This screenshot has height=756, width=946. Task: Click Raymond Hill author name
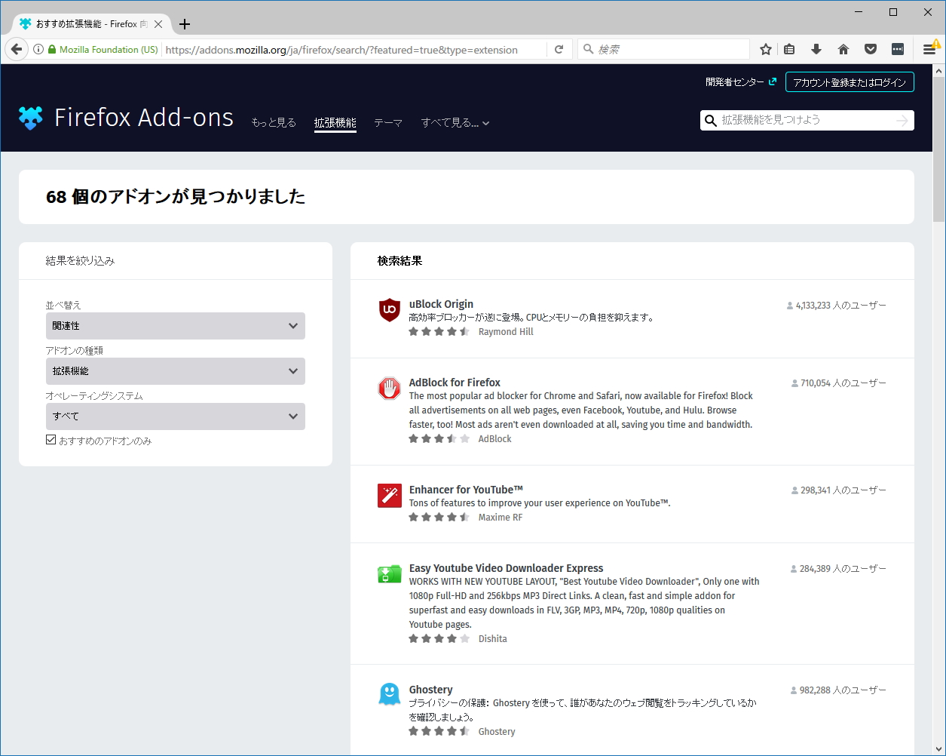(506, 332)
